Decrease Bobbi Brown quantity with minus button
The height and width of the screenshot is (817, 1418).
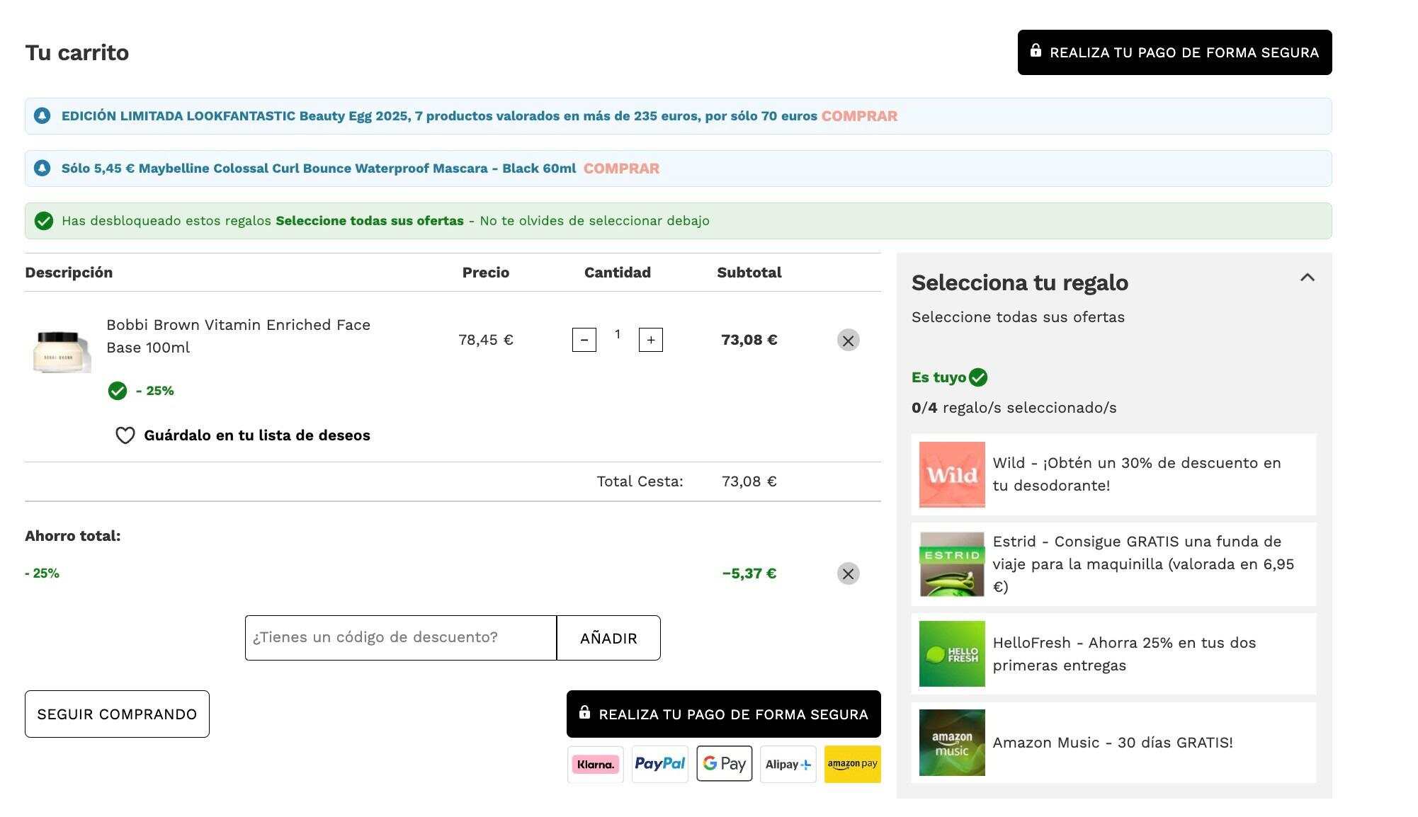[584, 340]
